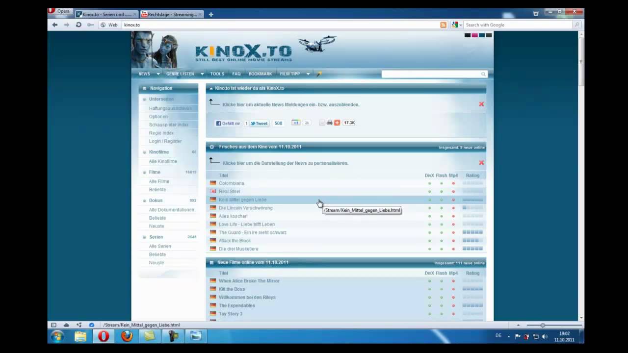This screenshot has height=353, width=628.
Task: Collapse the Untersetien sidebar section
Action: click(145, 99)
